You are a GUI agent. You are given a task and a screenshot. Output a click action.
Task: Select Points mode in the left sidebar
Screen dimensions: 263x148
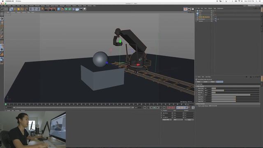tap(2, 30)
